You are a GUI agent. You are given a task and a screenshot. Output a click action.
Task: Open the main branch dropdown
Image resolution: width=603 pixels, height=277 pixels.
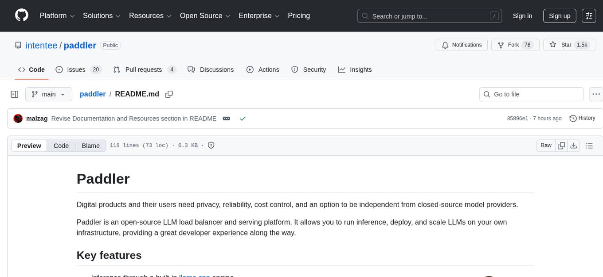point(48,94)
